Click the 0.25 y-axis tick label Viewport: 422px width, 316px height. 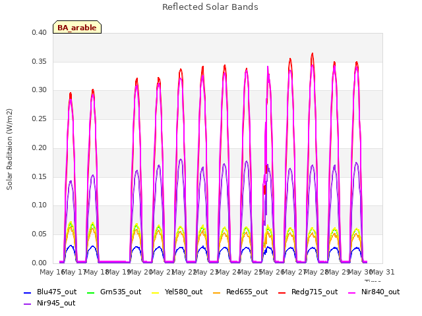tap(40, 118)
